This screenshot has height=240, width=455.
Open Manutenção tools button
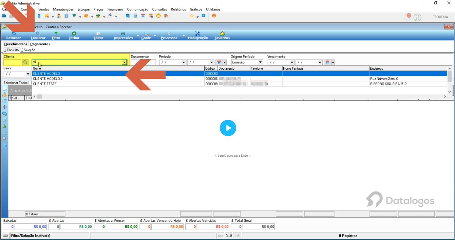point(198,36)
